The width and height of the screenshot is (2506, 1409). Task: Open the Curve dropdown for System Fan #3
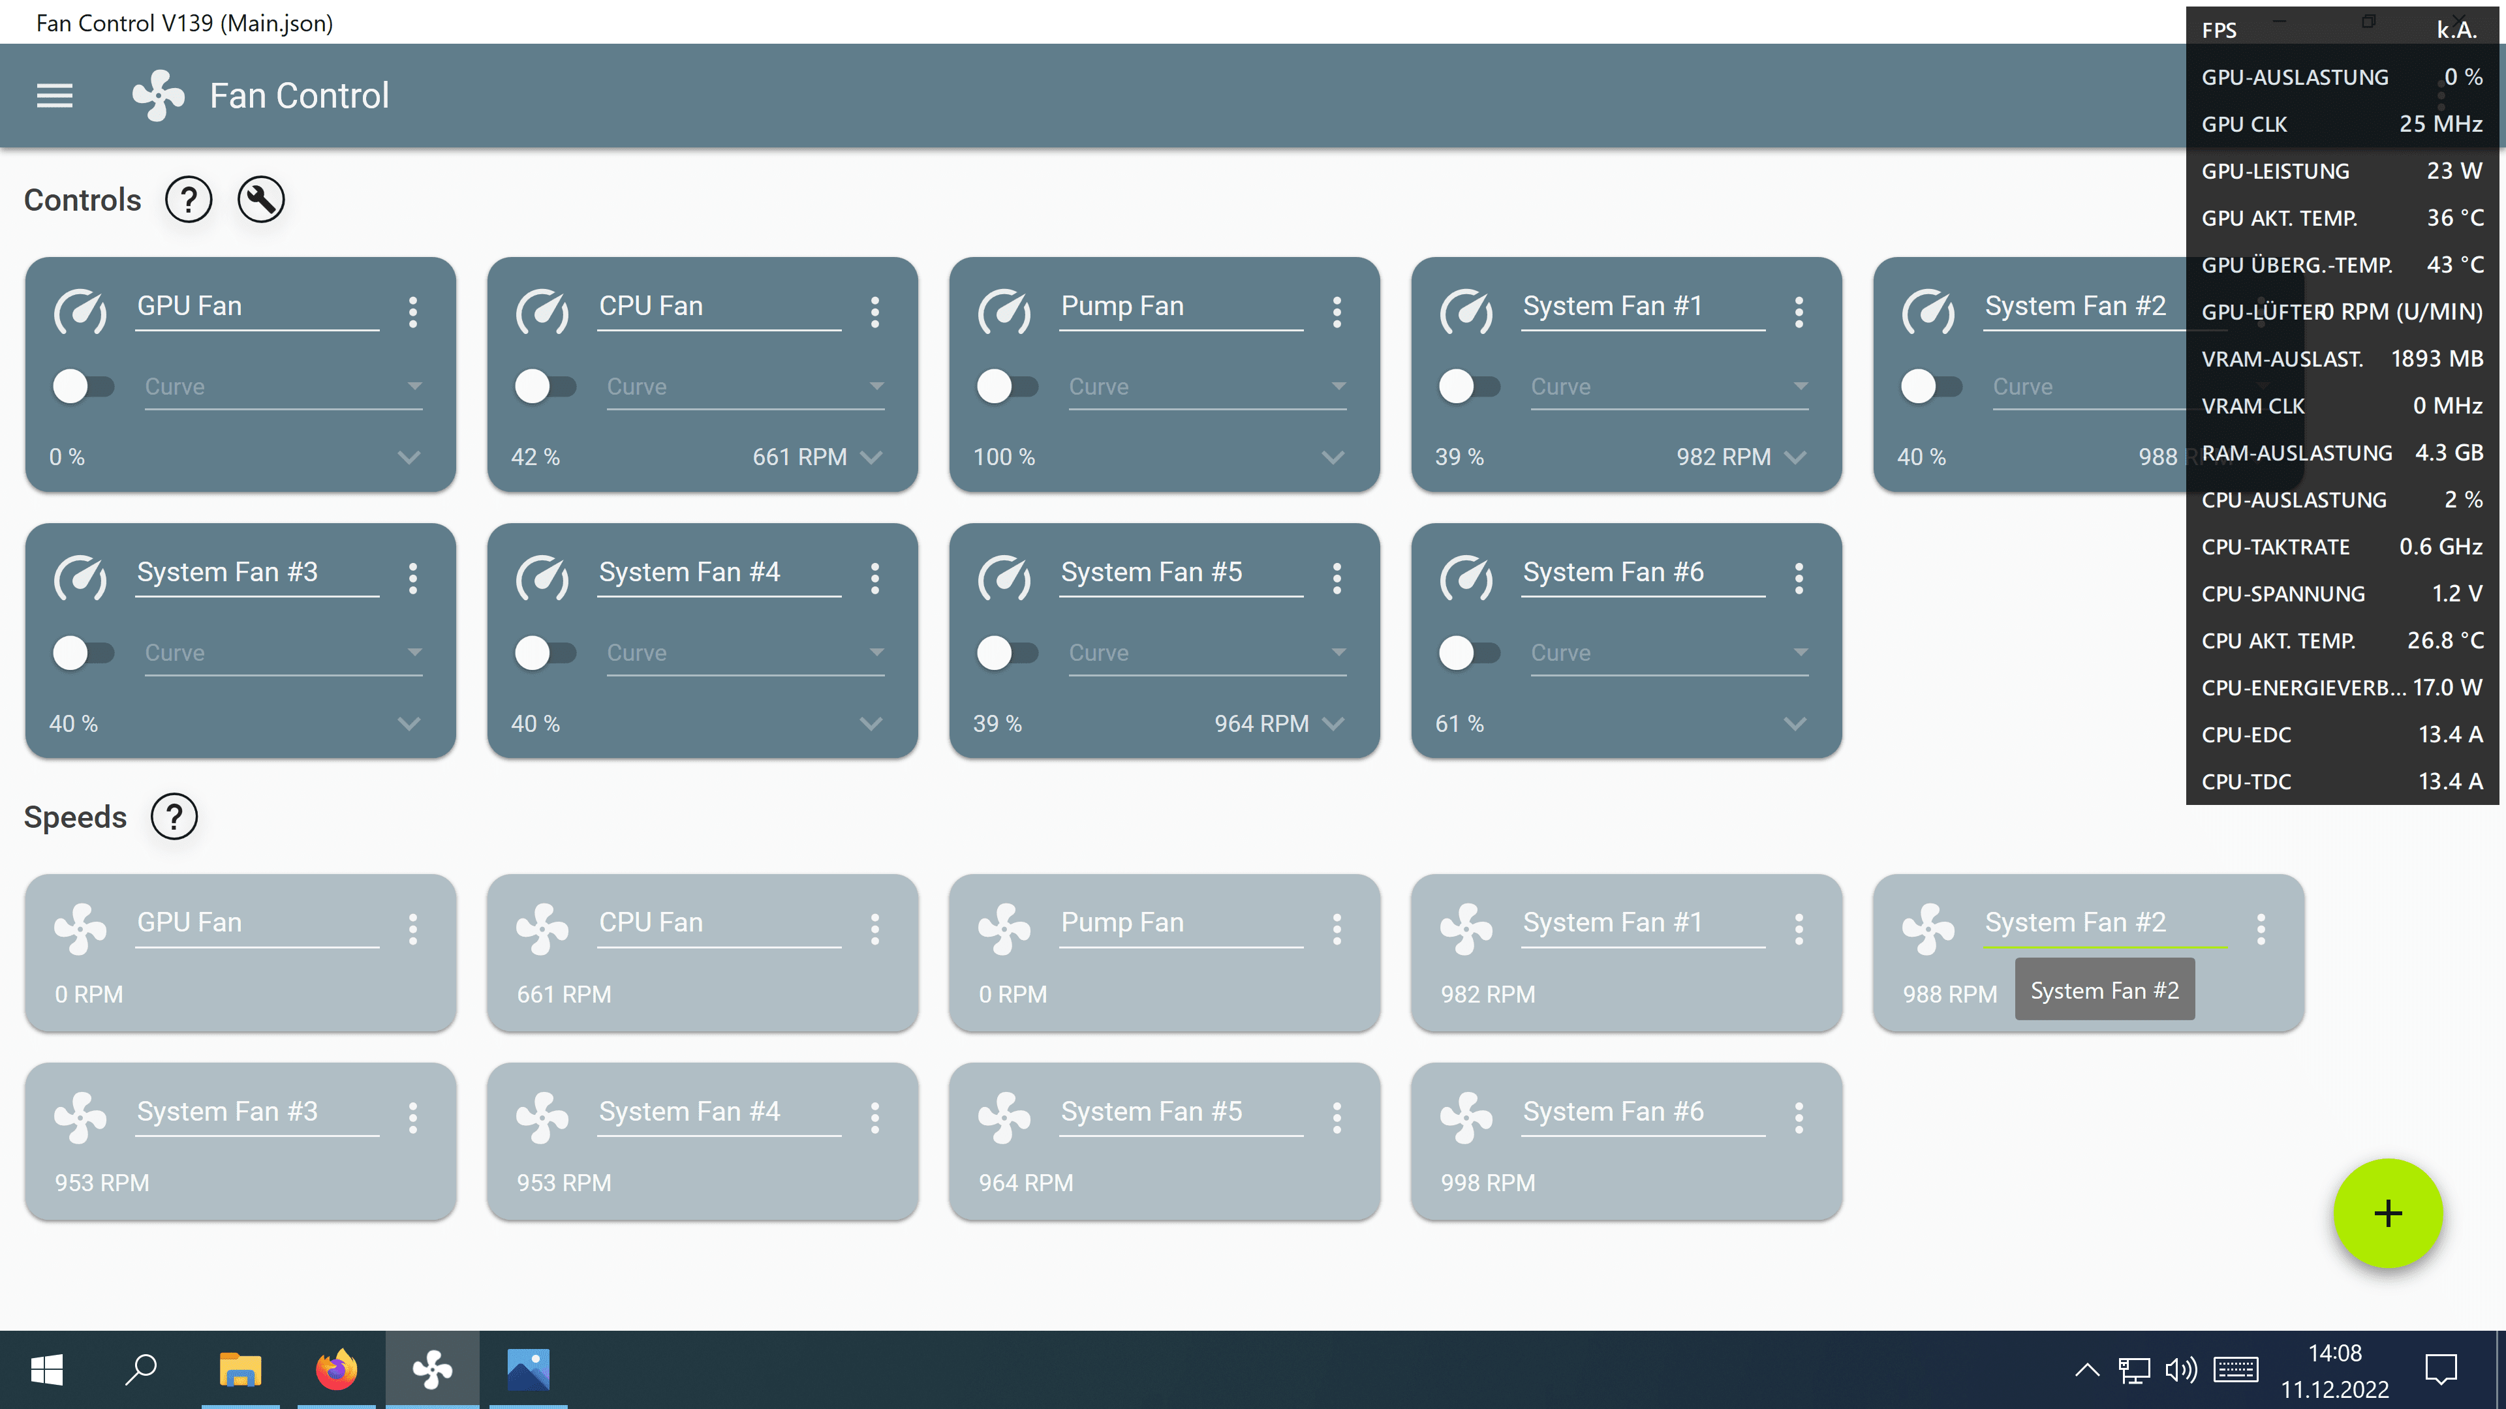point(283,652)
